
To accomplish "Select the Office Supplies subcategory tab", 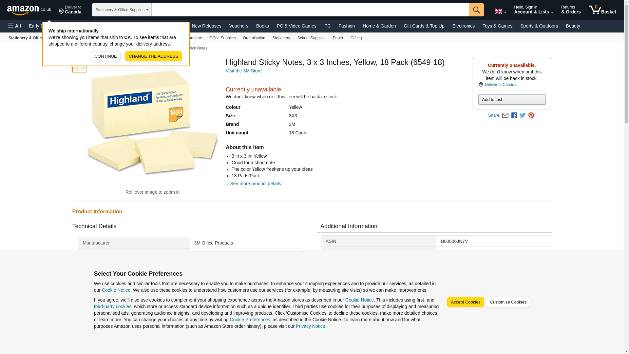I will (x=222, y=38).
